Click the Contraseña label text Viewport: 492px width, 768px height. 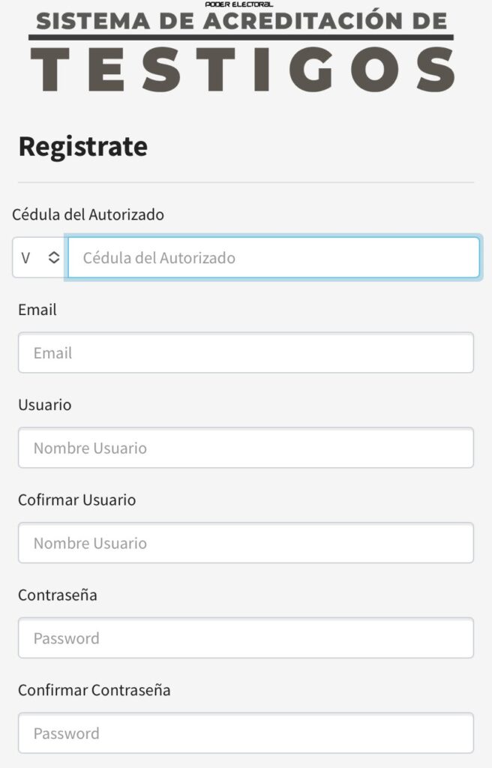pyautogui.click(x=57, y=595)
